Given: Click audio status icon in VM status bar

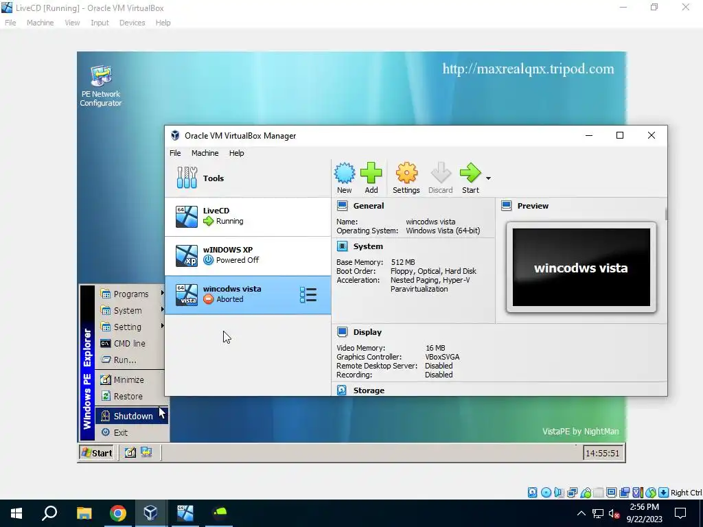Looking at the screenshot, I should (559, 493).
